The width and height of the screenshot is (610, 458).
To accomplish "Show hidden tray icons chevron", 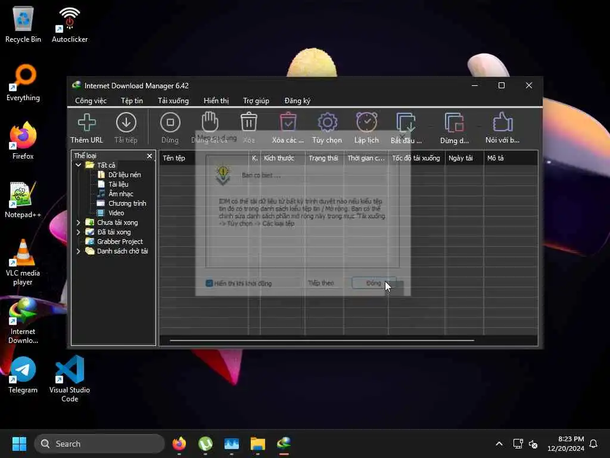I will 499,444.
